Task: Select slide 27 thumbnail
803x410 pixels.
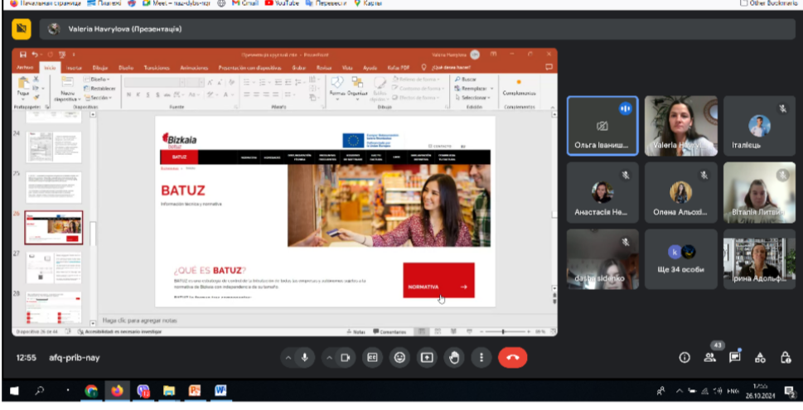Action: 53,268
